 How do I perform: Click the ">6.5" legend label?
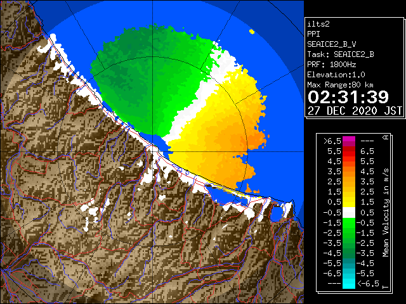[332, 141]
